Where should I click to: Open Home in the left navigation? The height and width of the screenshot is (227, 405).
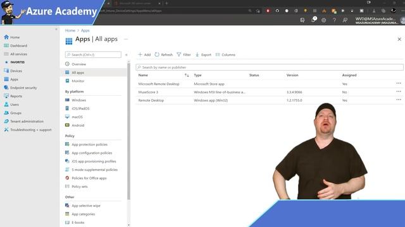(12, 37)
